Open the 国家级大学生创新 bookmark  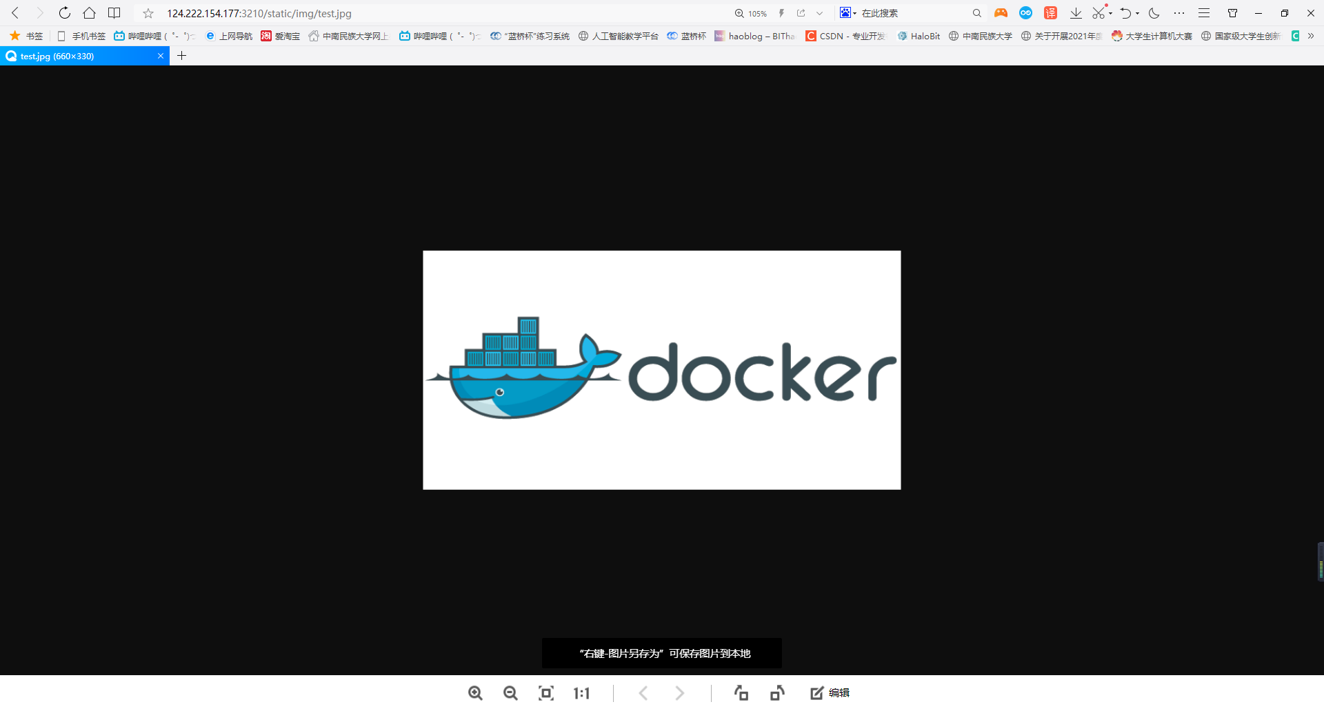pos(1241,36)
